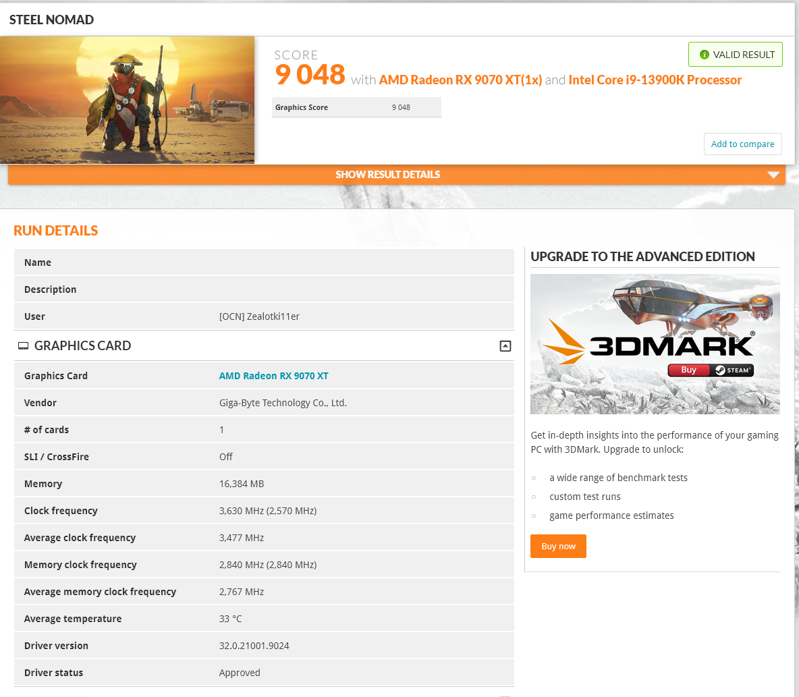Screen dimensions: 799x697
Task: Click 'game performance estimates' list item
Action: click(x=611, y=515)
